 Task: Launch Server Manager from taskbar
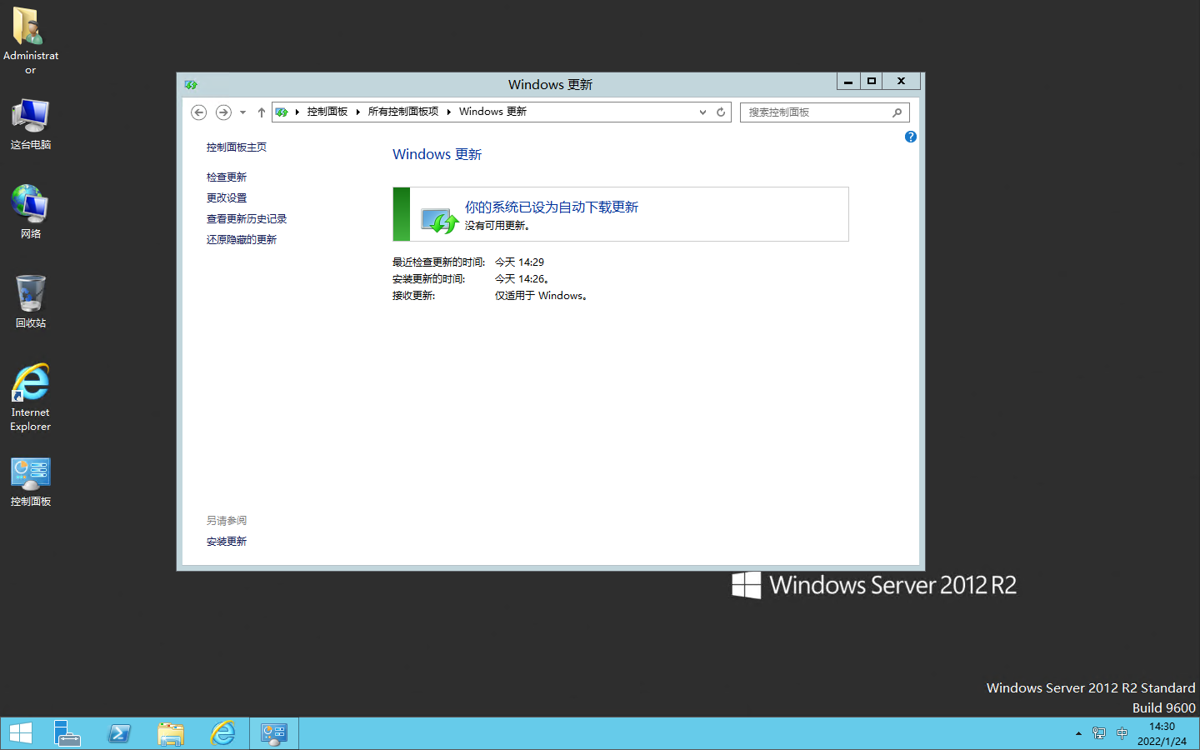[x=67, y=733]
